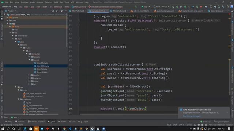Open the Database Inspector tool window

pos(36,122)
